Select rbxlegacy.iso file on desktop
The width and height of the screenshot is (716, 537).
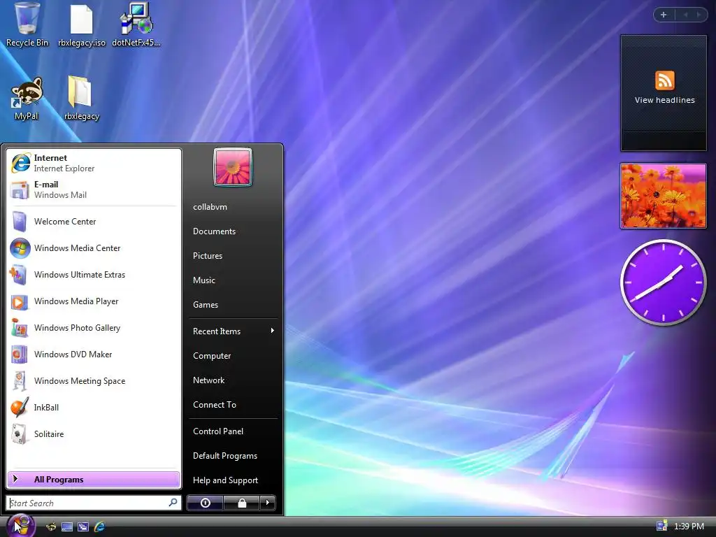coord(82,25)
